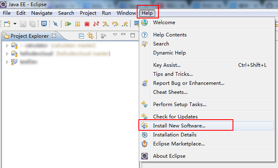The width and height of the screenshot is (278, 168).
Task: Maximize the Project Explorer view
Action: click(x=133, y=35)
